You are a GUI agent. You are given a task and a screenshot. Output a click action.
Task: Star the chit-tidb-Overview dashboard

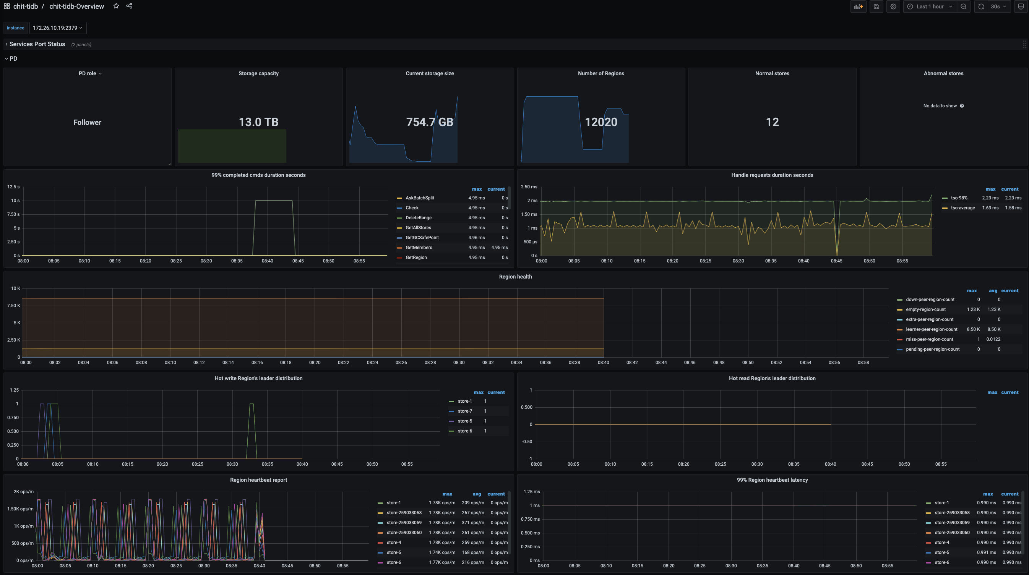[x=116, y=6]
